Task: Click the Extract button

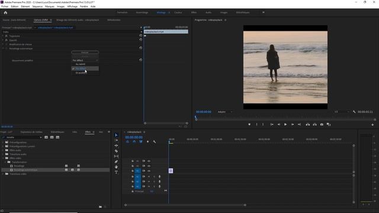Action: [x=314, y=124]
